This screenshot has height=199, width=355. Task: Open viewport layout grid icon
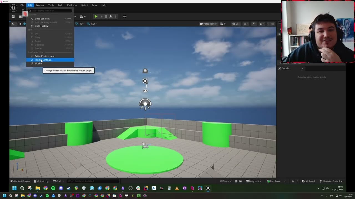pyautogui.click(x=272, y=24)
